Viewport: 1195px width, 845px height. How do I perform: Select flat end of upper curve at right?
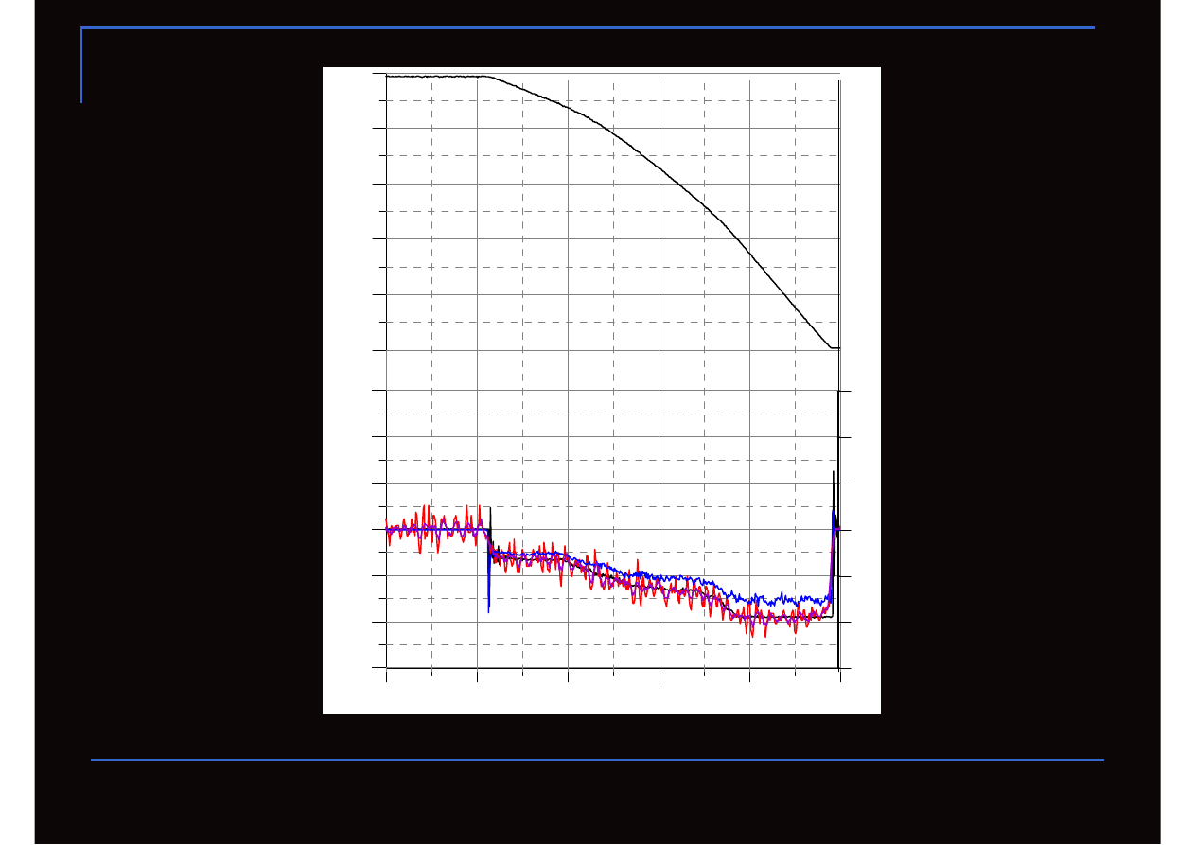(x=835, y=348)
